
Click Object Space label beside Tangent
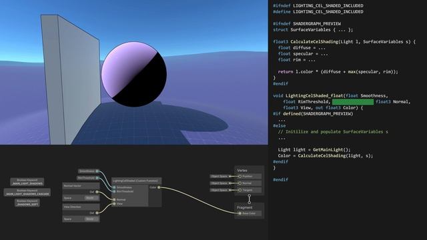point(220,190)
